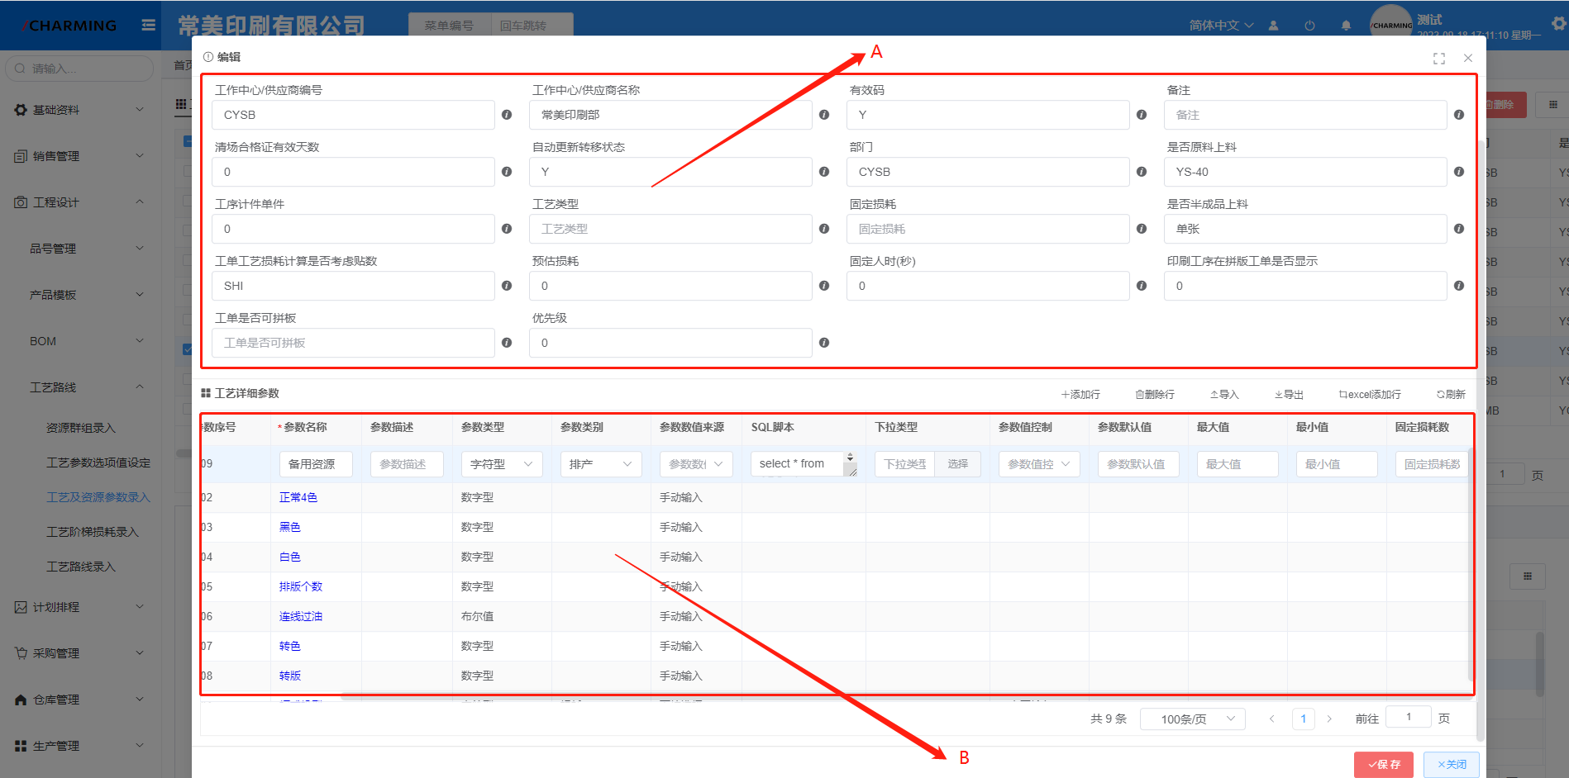Image resolution: width=1569 pixels, height=778 pixels.
Task: Click the SQL脚本 textarea with select * from
Action: click(x=804, y=464)
